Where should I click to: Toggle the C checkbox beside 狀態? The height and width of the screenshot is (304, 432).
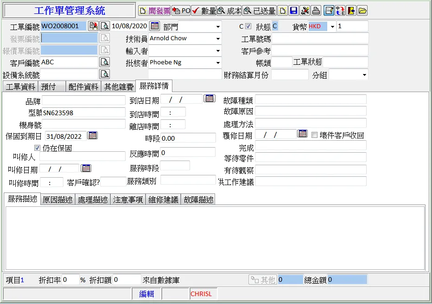[248, 26]
